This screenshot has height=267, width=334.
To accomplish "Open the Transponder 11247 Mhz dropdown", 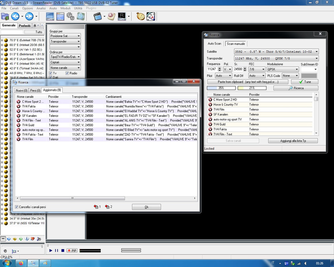I will (x=276, y=58).
